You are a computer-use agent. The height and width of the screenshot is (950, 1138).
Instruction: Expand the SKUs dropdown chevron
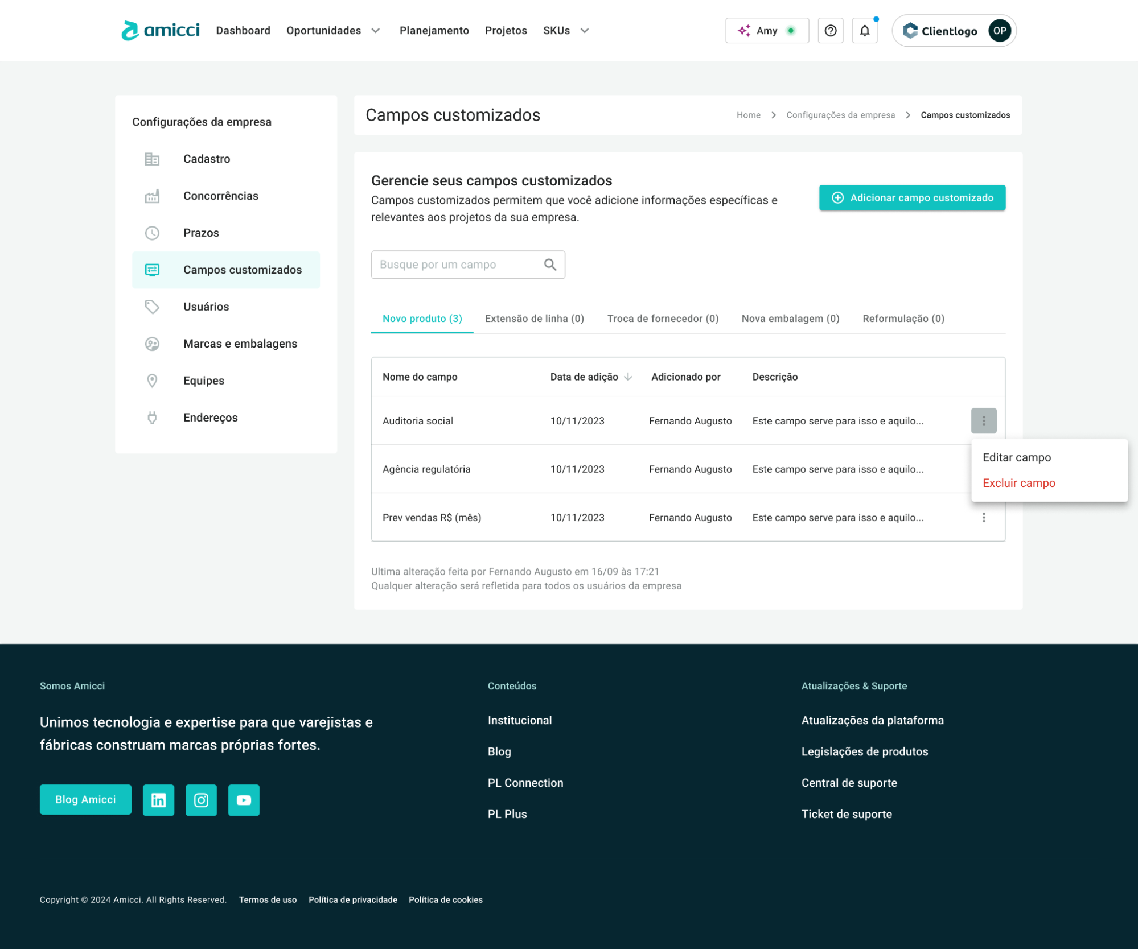pyautogui.click(x=584, y=31)
